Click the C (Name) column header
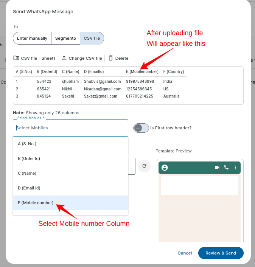Viewport: 255px width, 267px height. coord(70,72)
